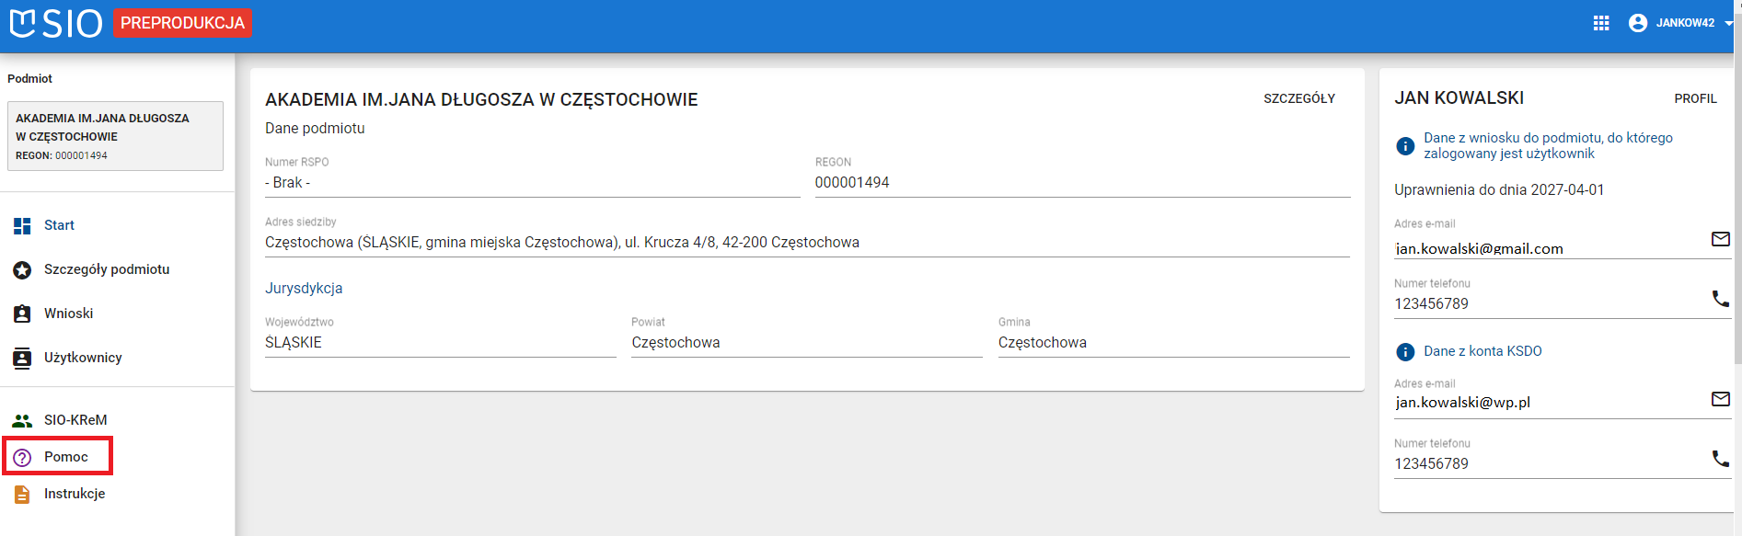Open SIO-KReM from sidebar

pos(75,420)
